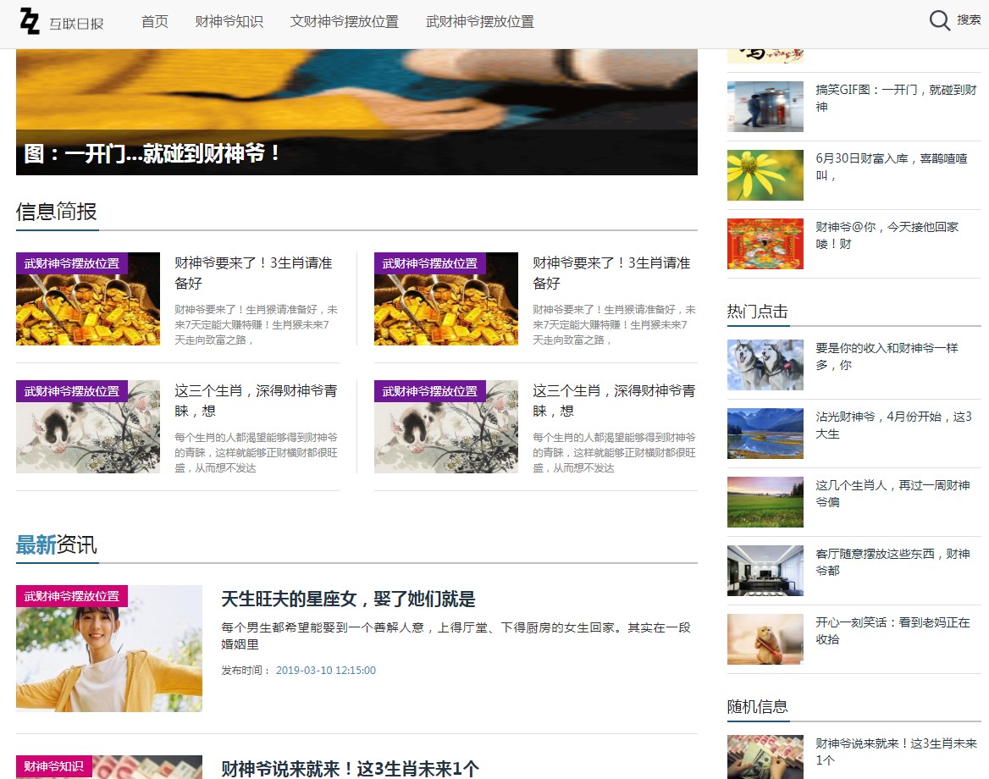Open the search magnifier icon
The height and width of the screenshot is (779, 989).
point(939,20)
